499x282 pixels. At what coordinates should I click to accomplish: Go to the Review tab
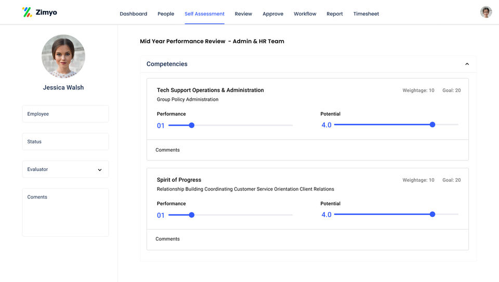[x=243, y=14]
